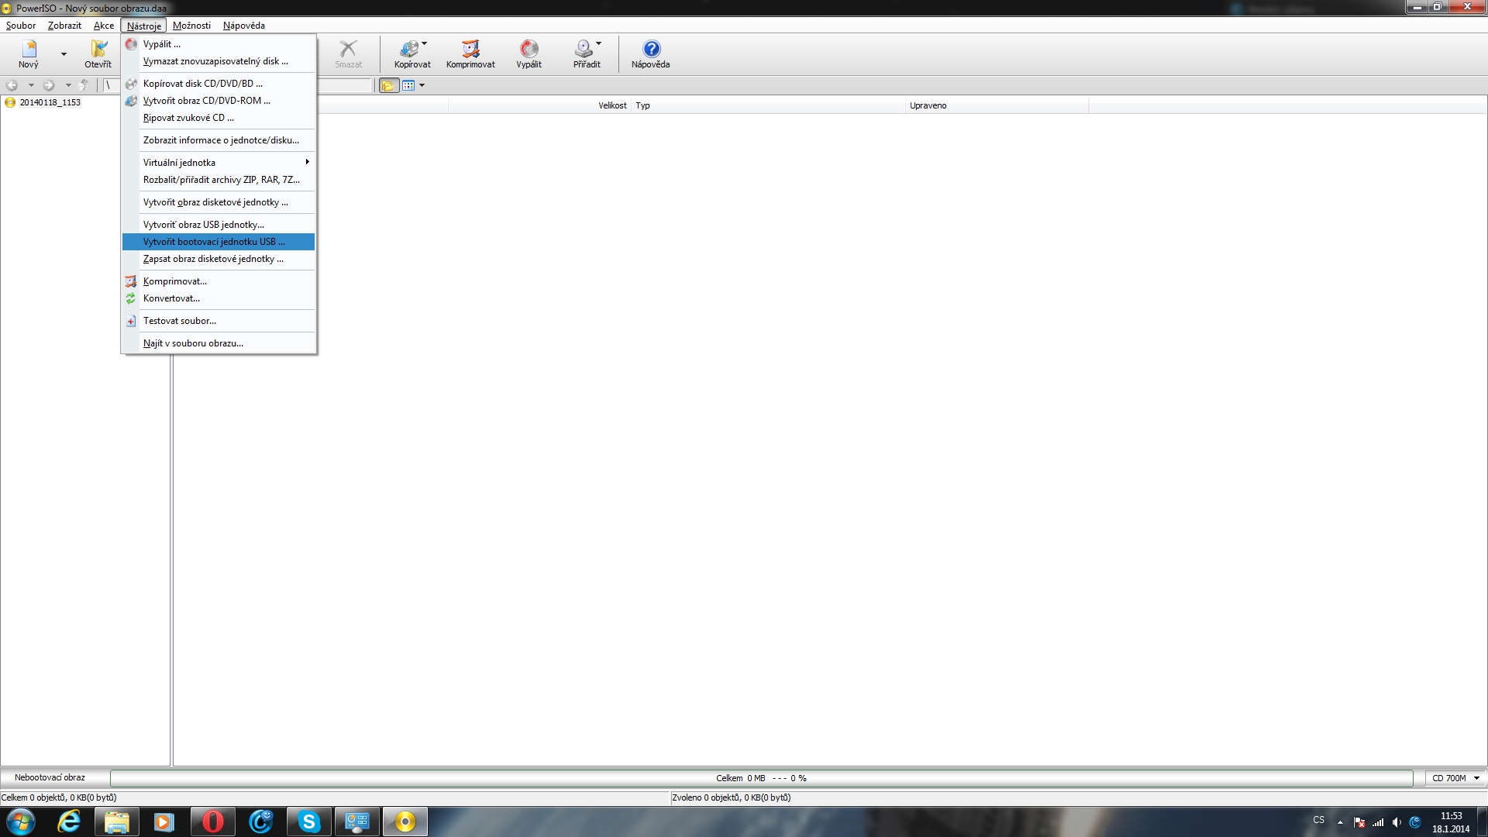Click the Nebootovací obraz status button
This screenshot has height=837, width=1488.
click(50, 777)
